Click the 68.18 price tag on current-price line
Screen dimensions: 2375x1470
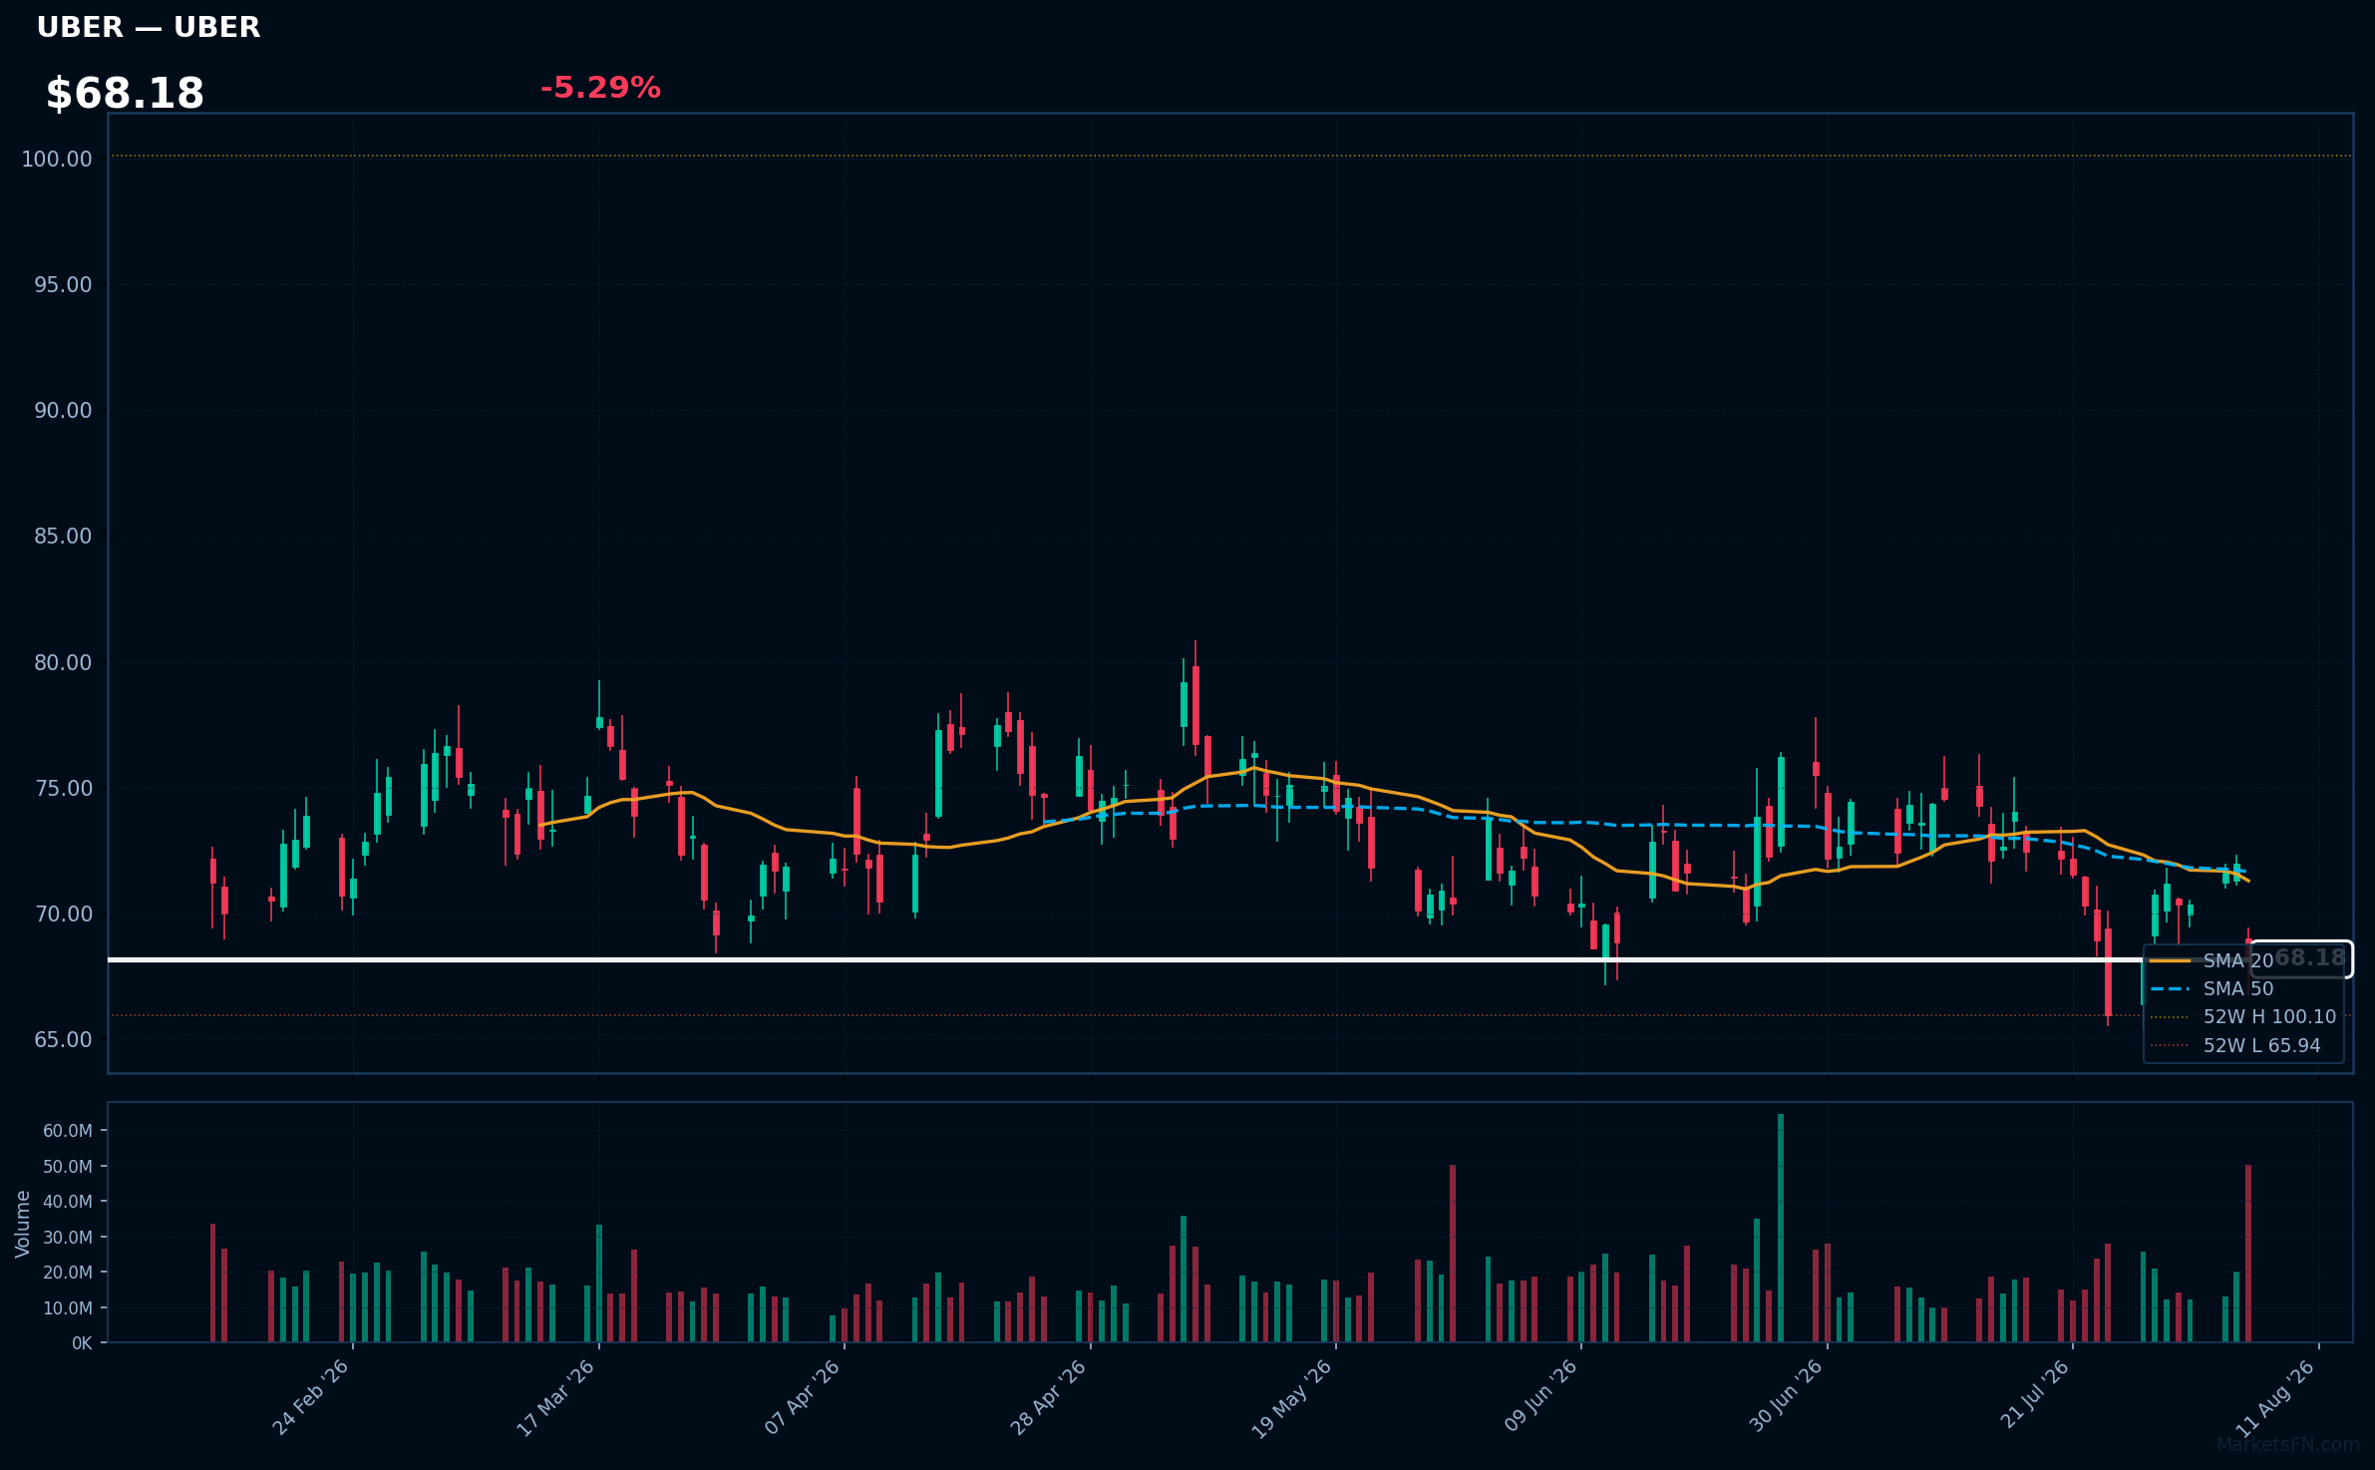click(x=2301, y=959)
